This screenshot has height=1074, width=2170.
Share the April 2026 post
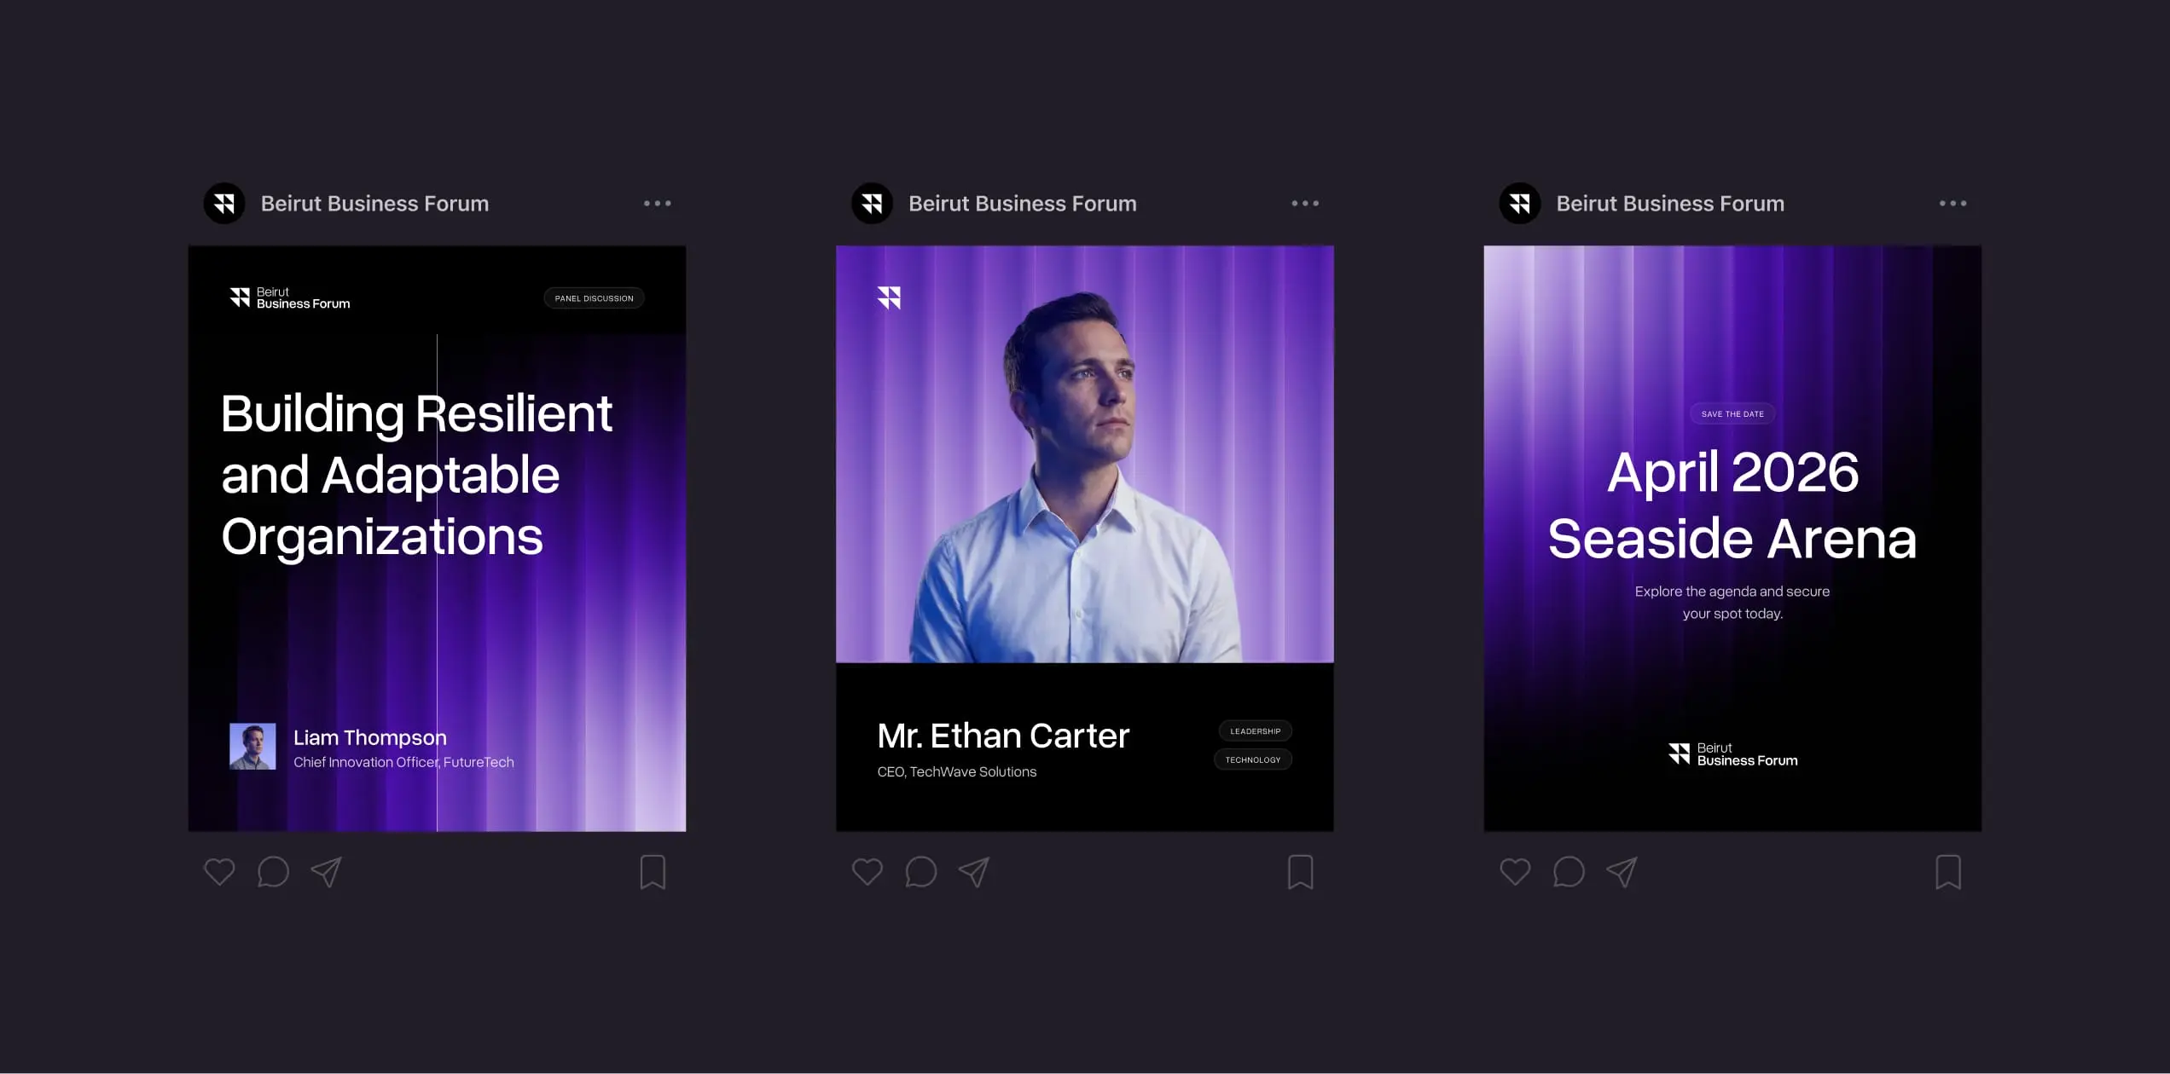tap(1622, 872)
